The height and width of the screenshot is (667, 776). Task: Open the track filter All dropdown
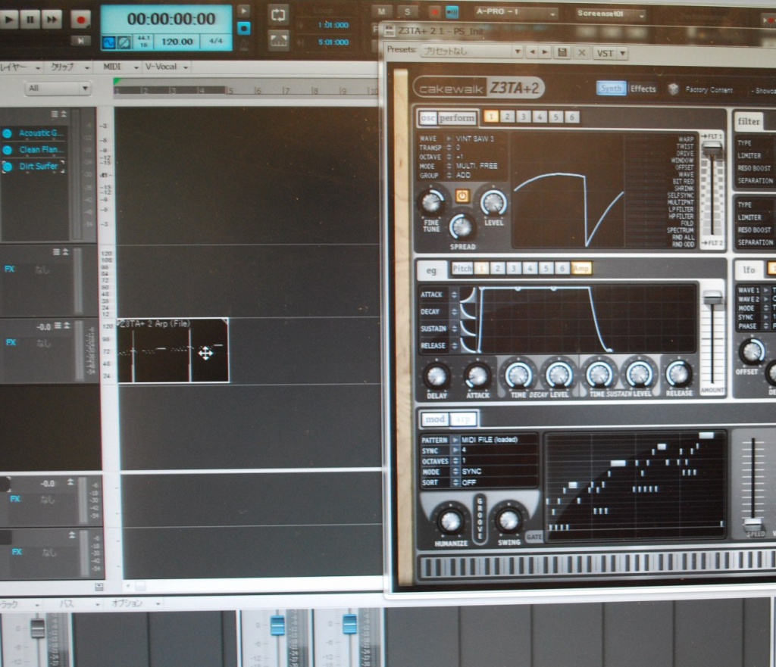[57, 89]
